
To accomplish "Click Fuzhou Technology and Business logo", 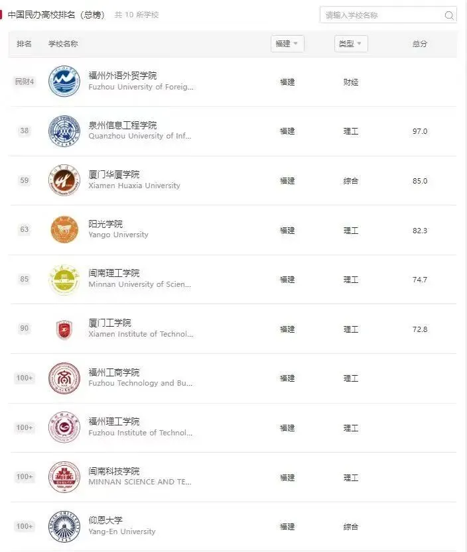I will tap(64, 378).
